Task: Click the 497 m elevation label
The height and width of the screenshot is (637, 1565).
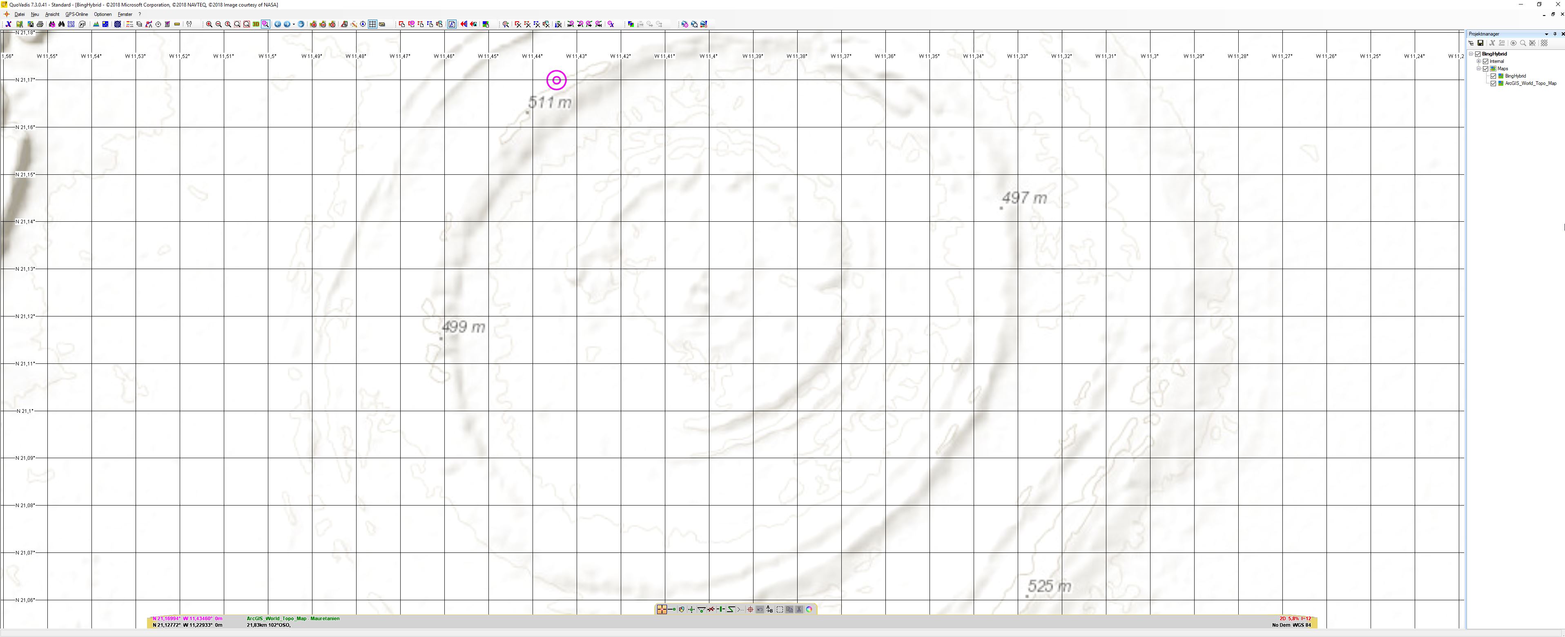Action: tap(1024, 198)
